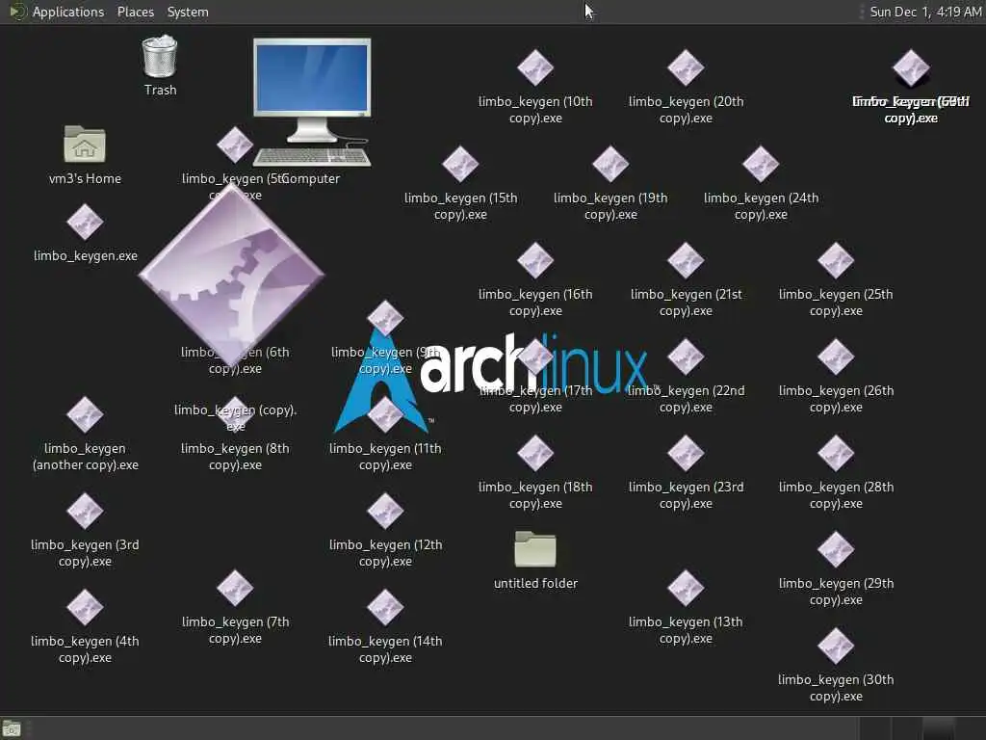
Task: Click the large enlarged keygen diamond icon
Action: [x=231, y=275]
